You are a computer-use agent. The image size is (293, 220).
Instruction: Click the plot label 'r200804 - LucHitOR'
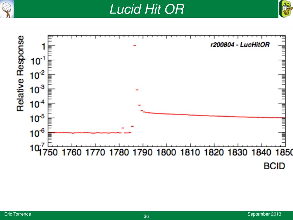[240, 45]
